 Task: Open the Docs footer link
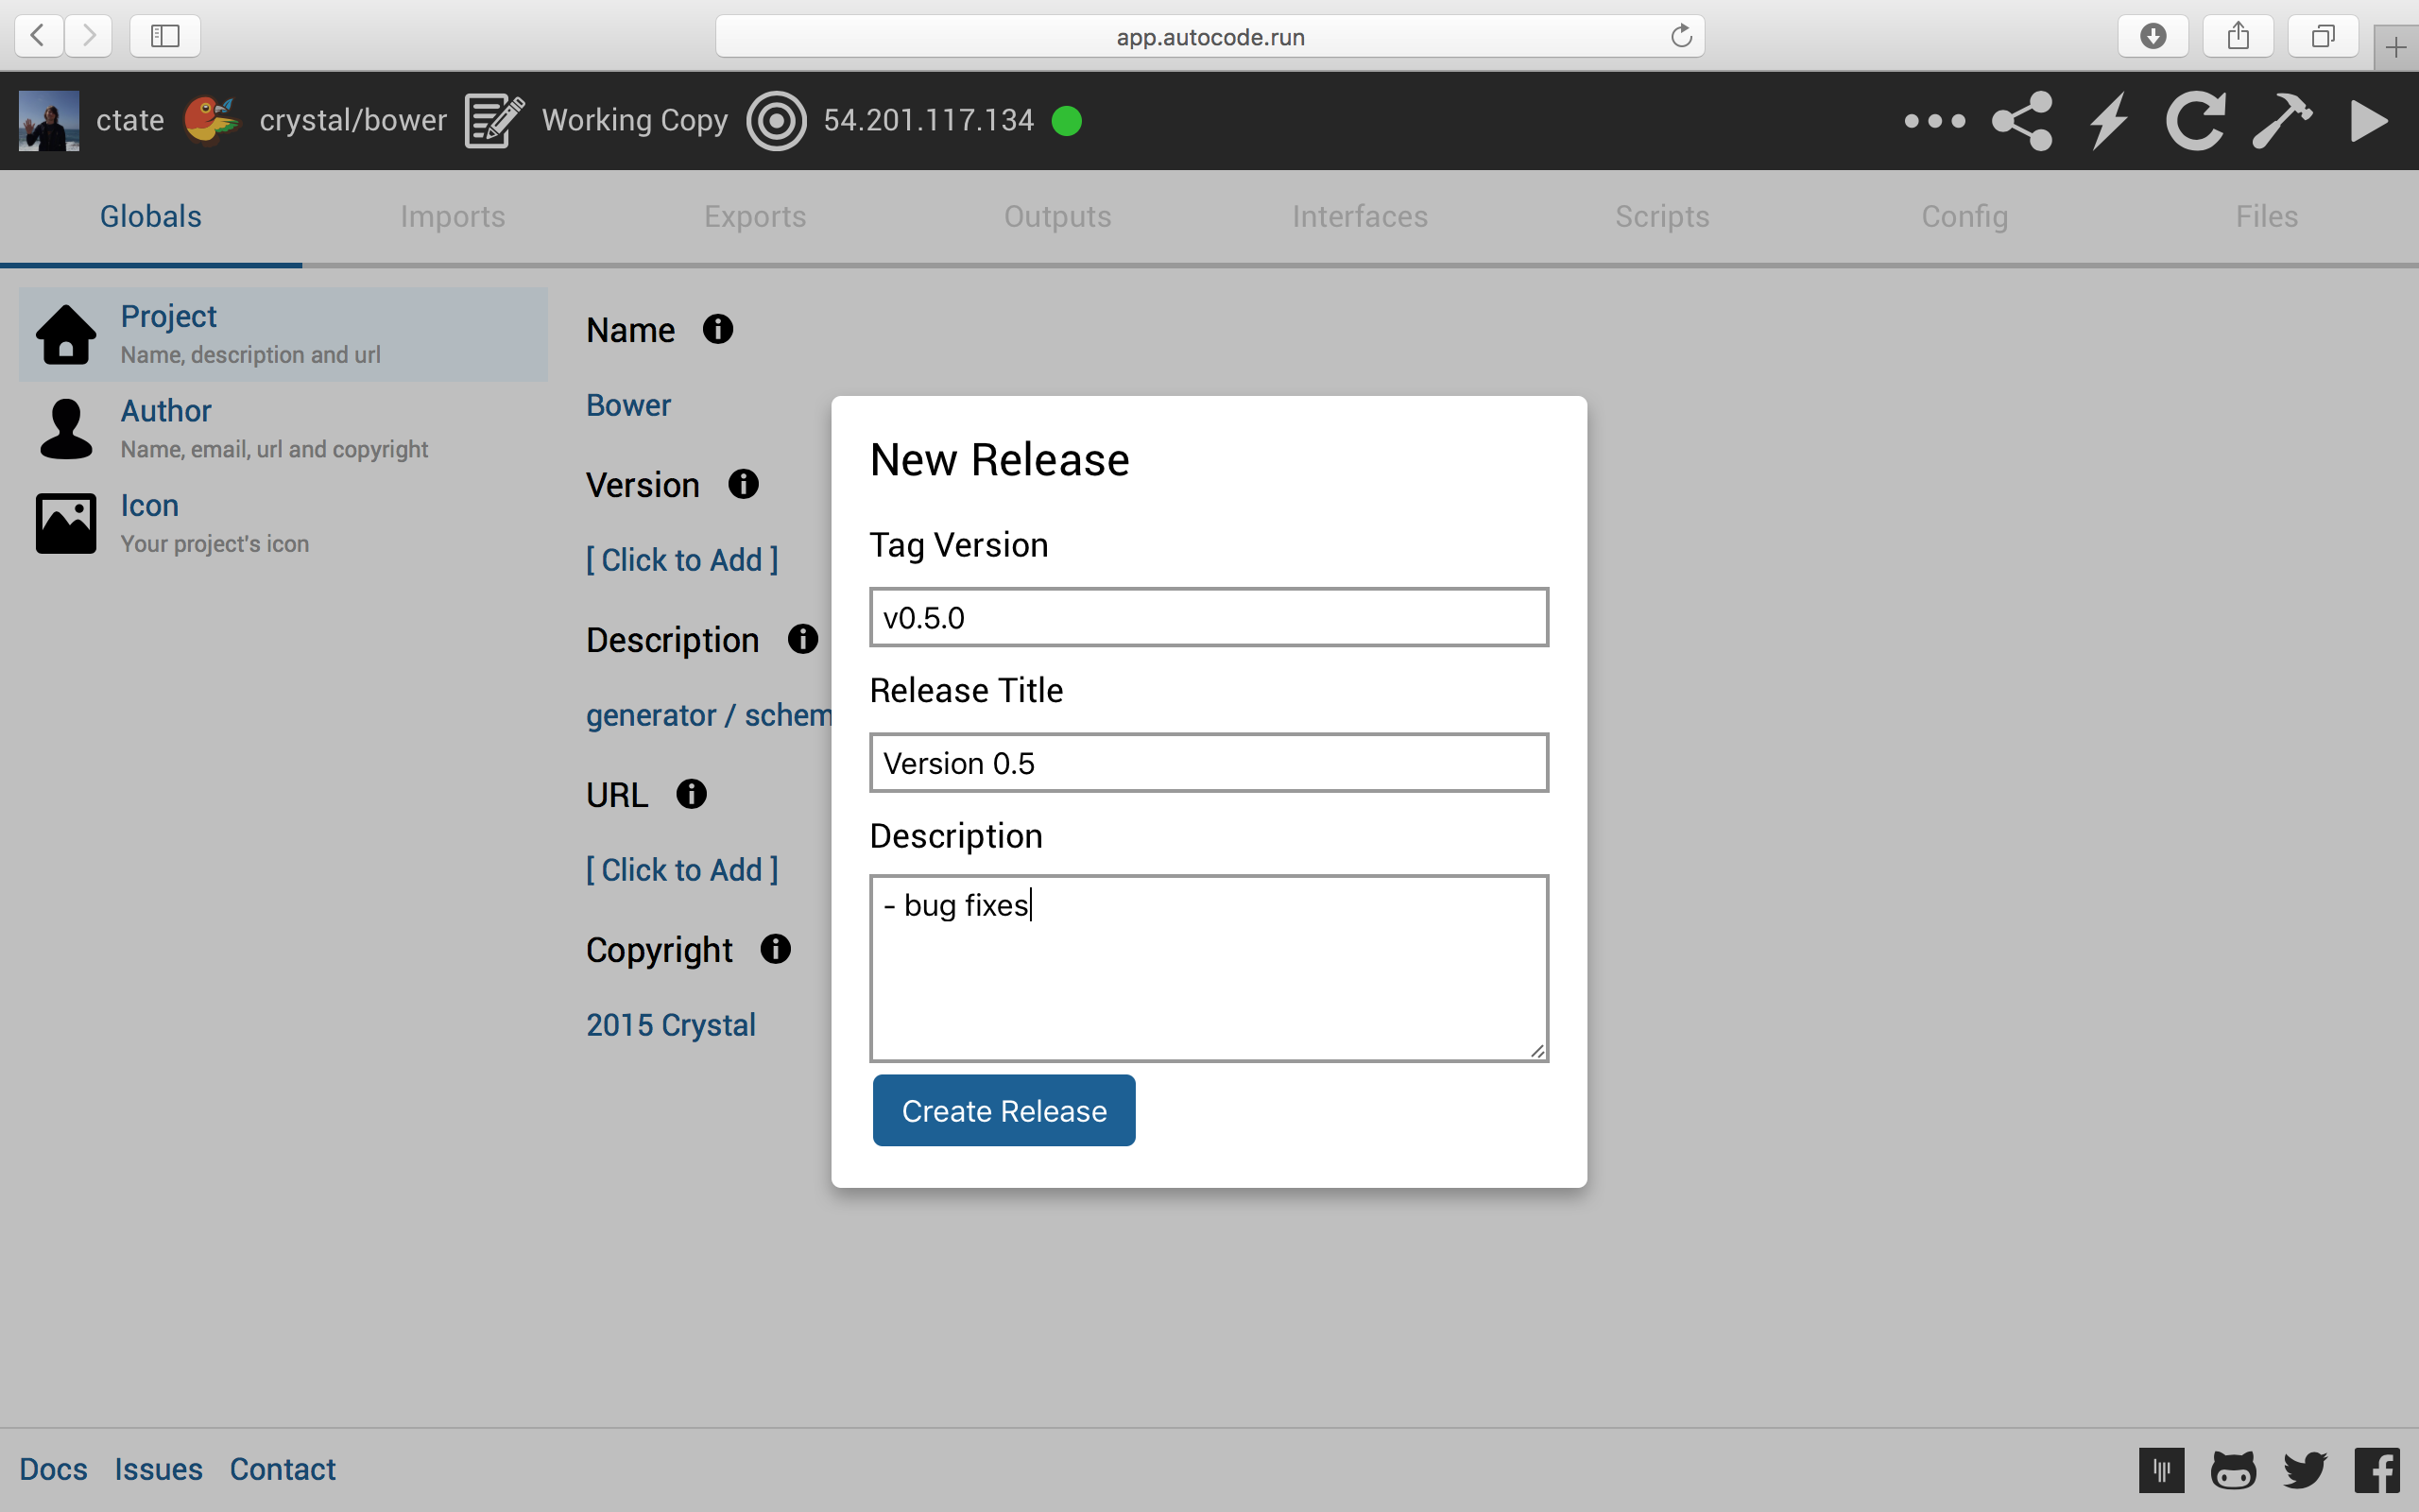point(53,1469)
